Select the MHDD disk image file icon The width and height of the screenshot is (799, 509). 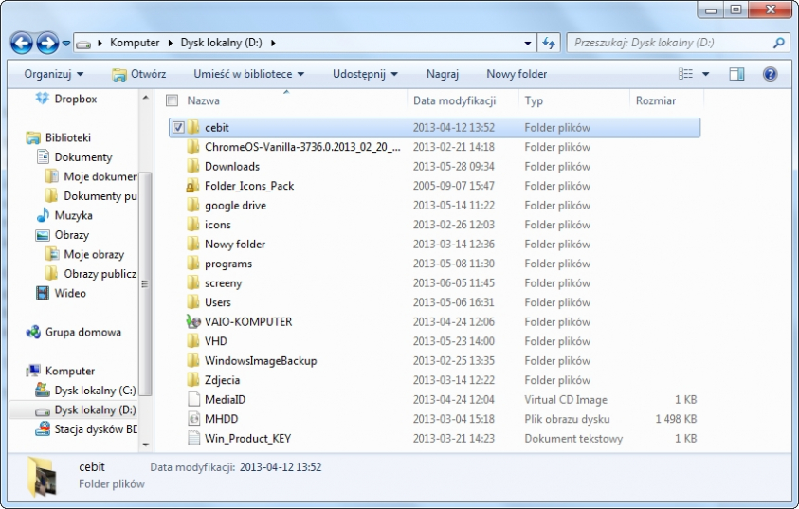point(193,419)
